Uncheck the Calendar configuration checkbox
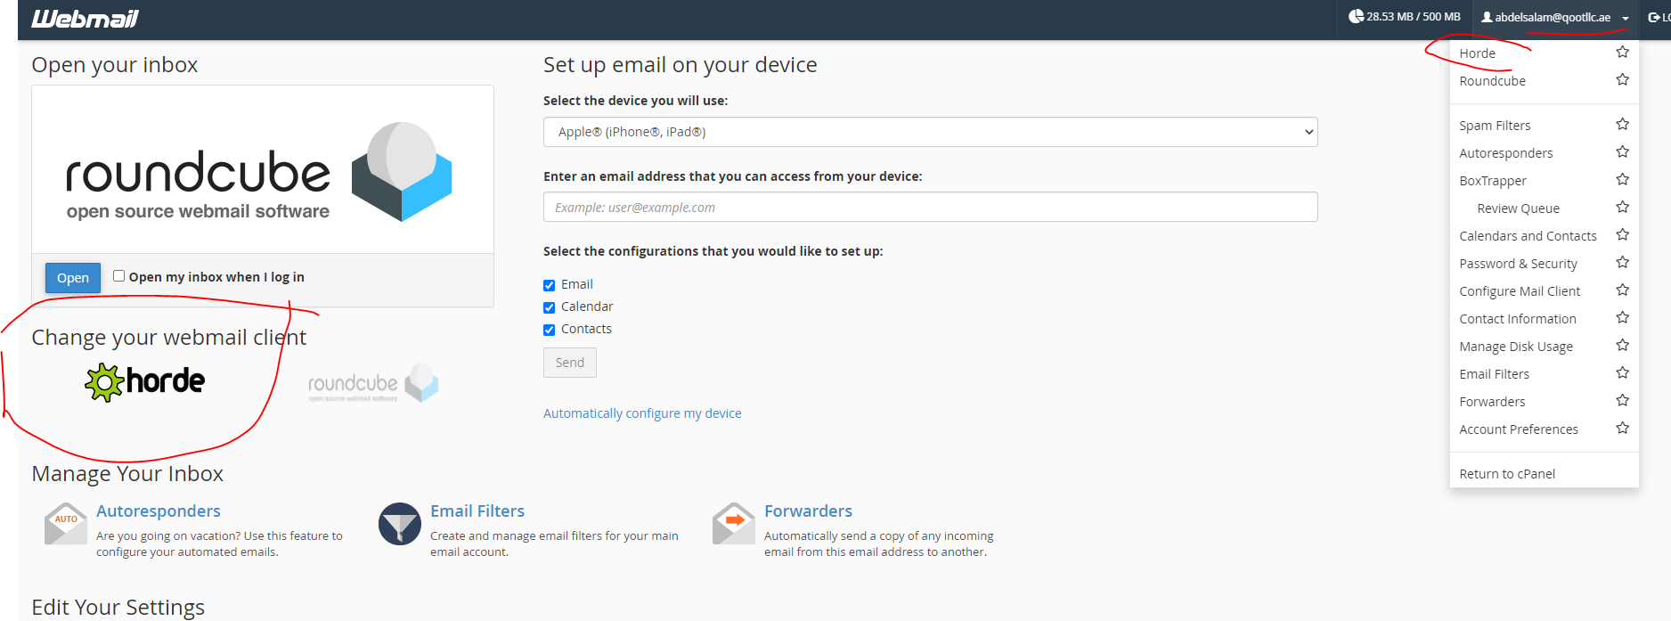The image size is (1671, 621). pyautogui.click(x=550, y=307)
